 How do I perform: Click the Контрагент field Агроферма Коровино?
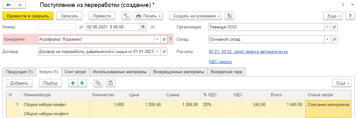click(96, 39)
